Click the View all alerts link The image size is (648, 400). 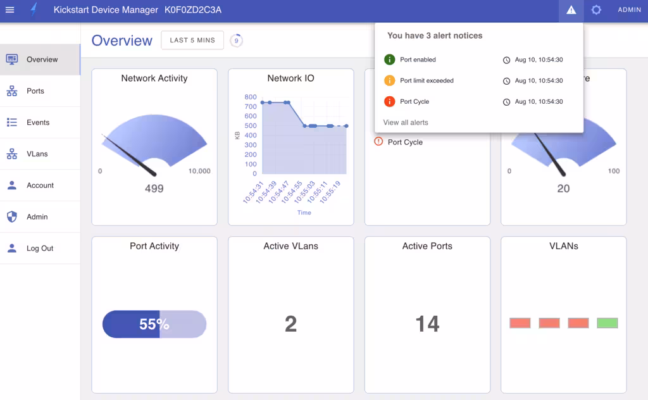click(406, 122)
